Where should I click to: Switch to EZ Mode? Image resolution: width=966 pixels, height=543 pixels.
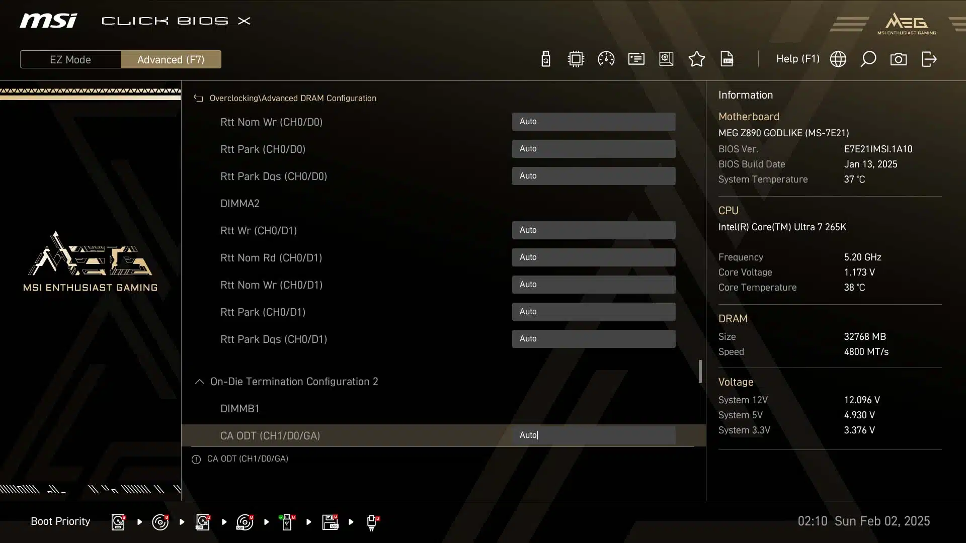tap(70, 59)
